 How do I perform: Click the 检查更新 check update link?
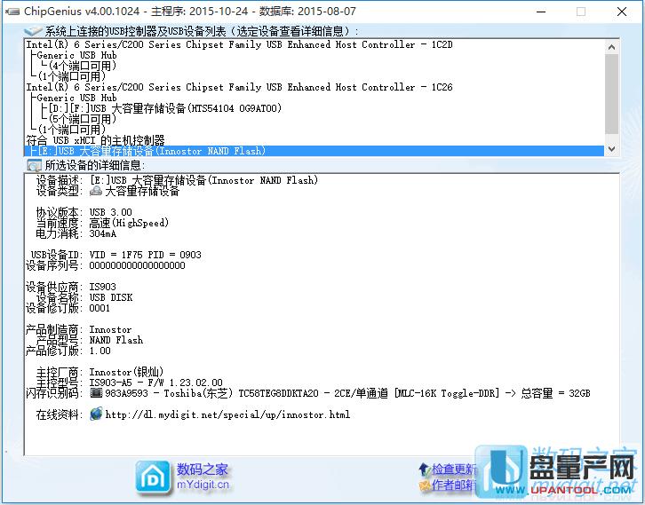tap(454, 469)
